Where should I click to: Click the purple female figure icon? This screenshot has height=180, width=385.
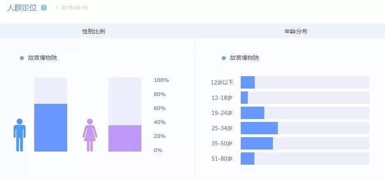pyautogui.click(x=90, y=135)
